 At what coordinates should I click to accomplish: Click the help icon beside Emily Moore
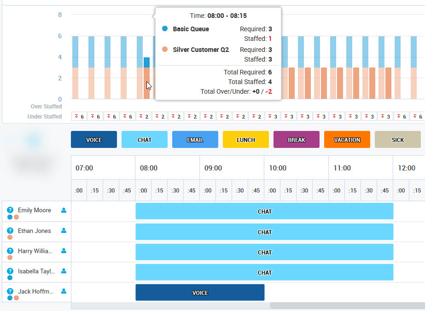10,210
